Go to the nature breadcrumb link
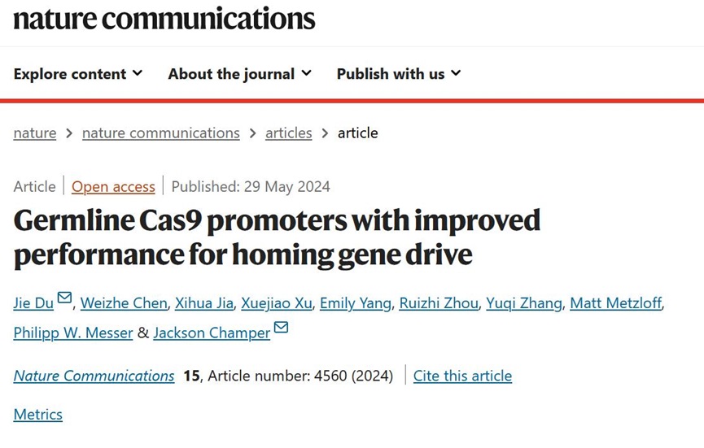Image resolution: width=704 pixels, height=448 pixels. point(35,133)
